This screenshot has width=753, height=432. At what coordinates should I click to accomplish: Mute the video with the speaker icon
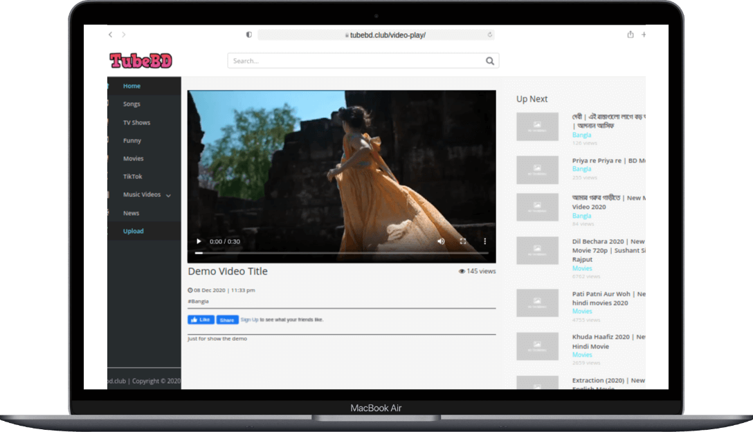pyautogui.click(x=441, y=241)
